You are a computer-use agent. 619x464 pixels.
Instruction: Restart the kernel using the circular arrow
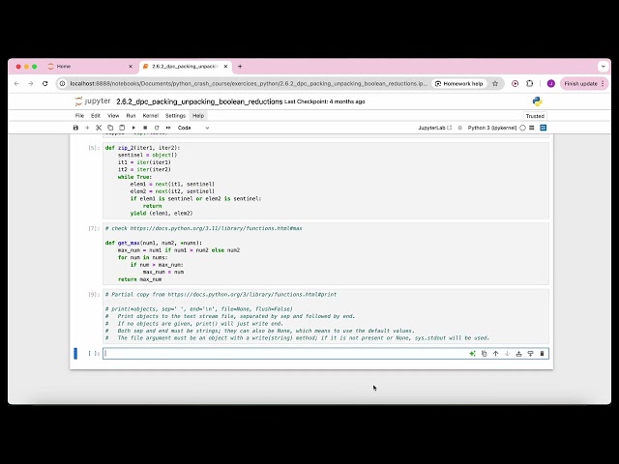[157, 128]
